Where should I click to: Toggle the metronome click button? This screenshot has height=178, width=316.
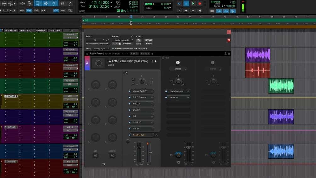[x=219, y=11]
